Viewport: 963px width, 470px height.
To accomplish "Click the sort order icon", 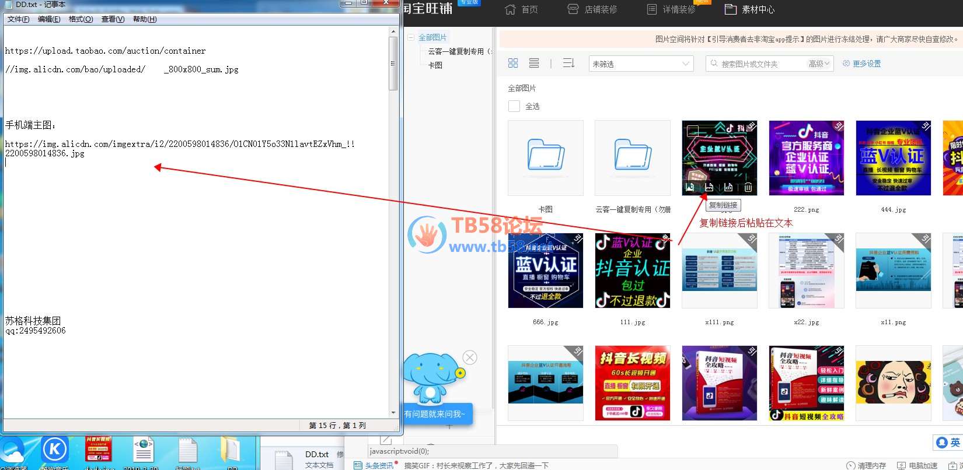I will pyautogui.click(x=568, y=63).
